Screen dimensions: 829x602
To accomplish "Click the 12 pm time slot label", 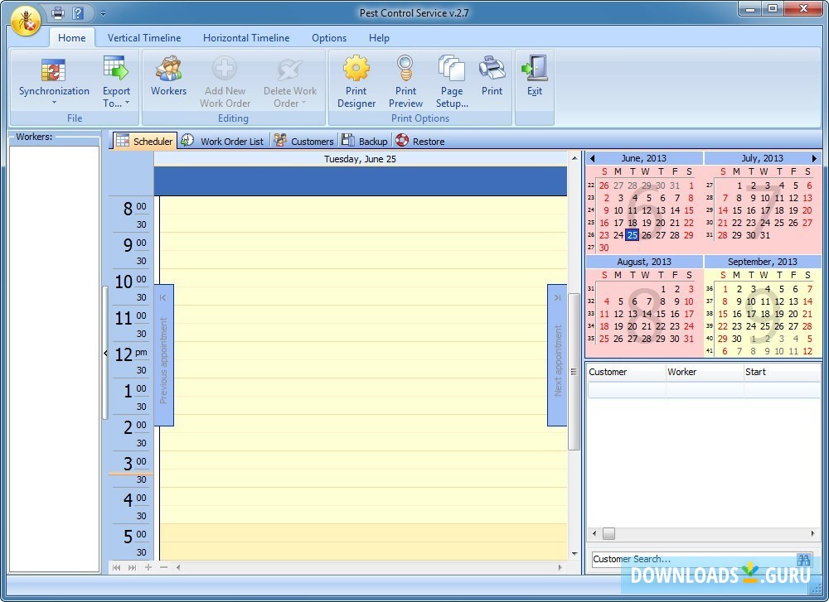I will [x=132, y=354].
